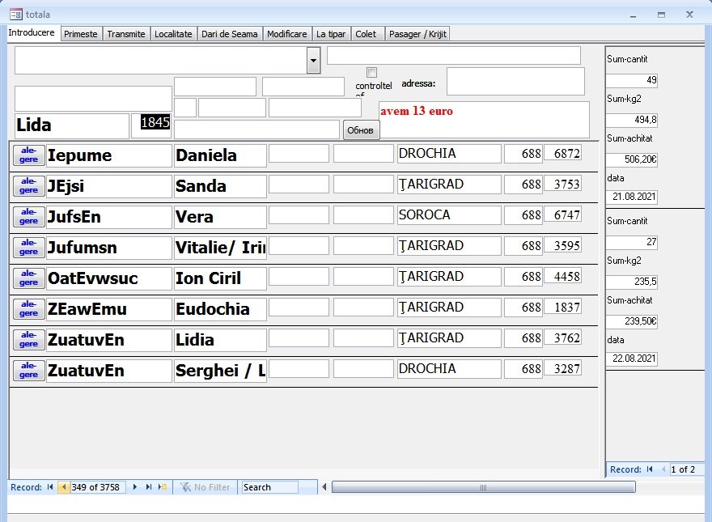The height and width of the screenshot is (522, 712).
Task: Click the horizontal scrollbar thumb at bottom
Action: point(483,487)
